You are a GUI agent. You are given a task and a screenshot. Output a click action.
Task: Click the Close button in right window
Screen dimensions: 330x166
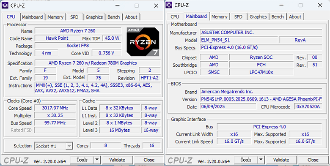coord(313,160)
